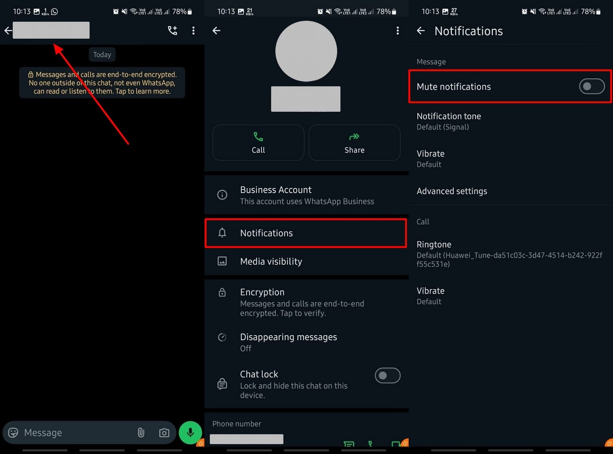The width and height of the screenshot is (613, 454).
Task: Open the Encryption verification option
Action: (x=306, y=302)
